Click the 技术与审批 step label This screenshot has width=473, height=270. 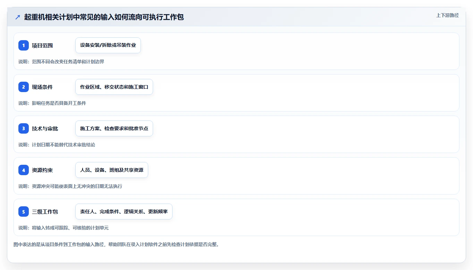click(x=45, y=128)
